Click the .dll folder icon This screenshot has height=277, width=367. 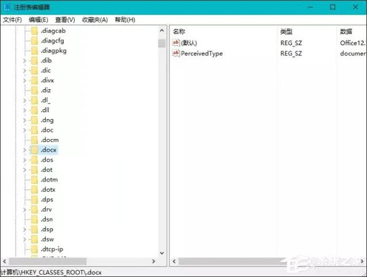pyautogui.click(x=34, y=110)
